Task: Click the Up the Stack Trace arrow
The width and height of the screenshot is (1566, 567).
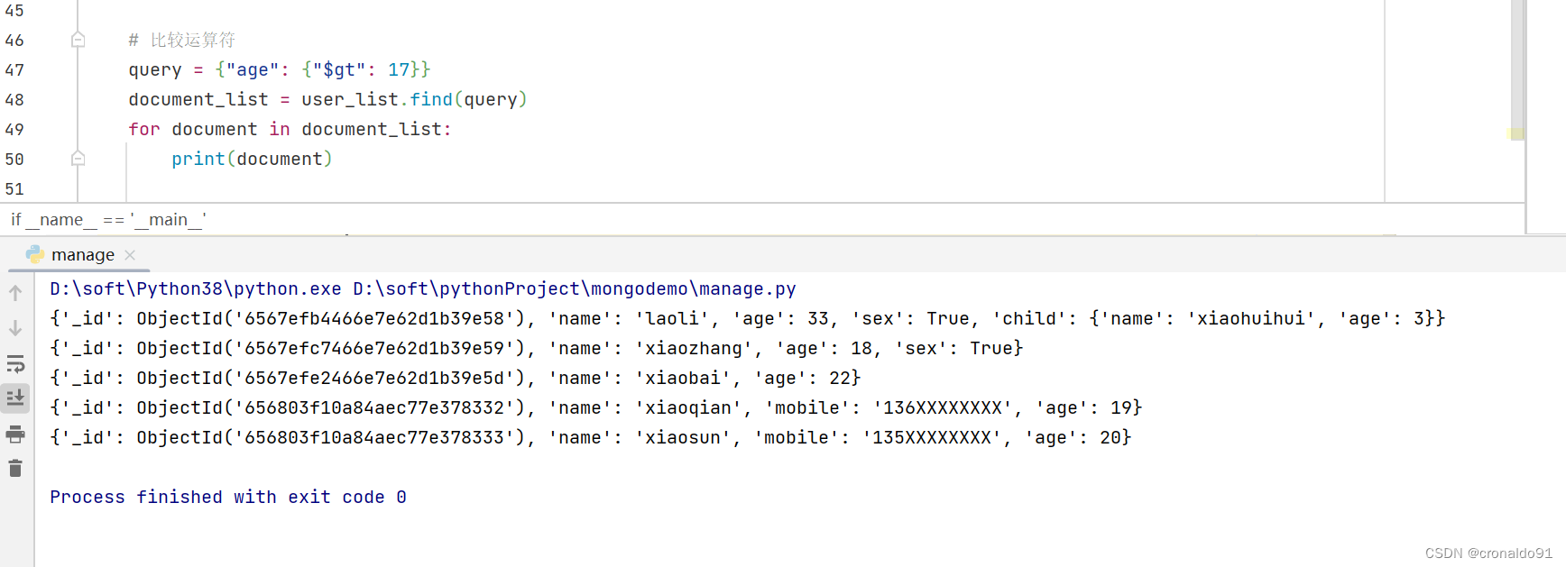Action: (x=15, y=293)
